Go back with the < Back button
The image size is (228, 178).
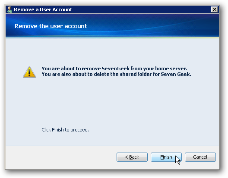click(x=132, y=157)
